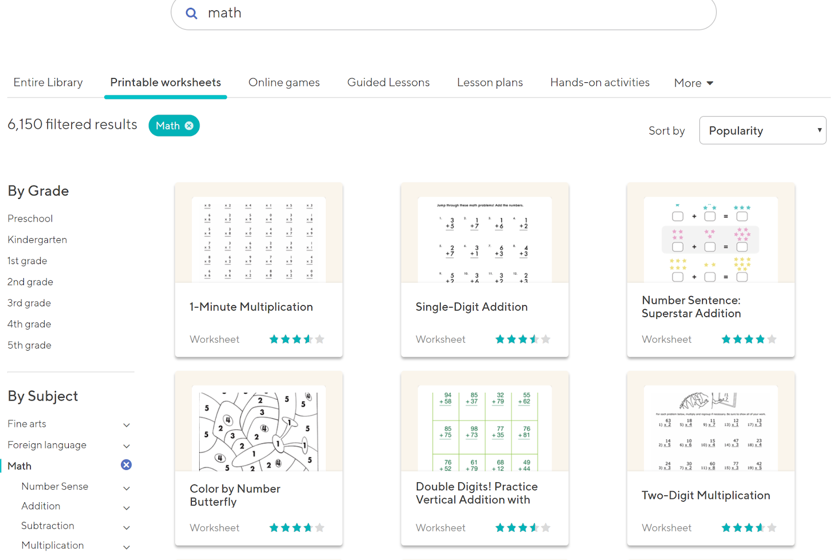834x560 pixels.
Task: Click star rating on Superstar Addition card
Action: [x=749, y=339]
